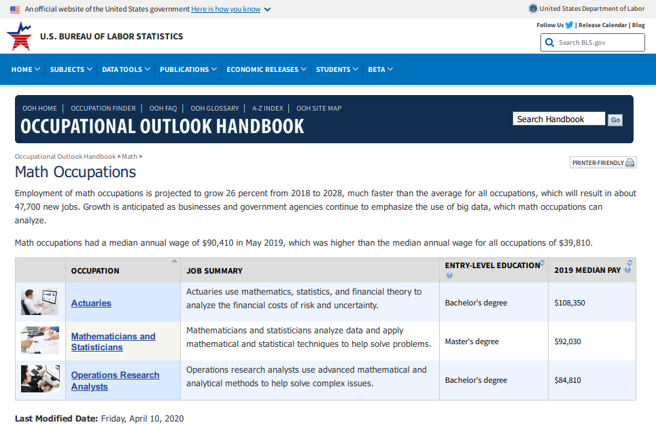Open the 2019 Median Pay help icon
The image size is (656, 427).
point(627,270)
